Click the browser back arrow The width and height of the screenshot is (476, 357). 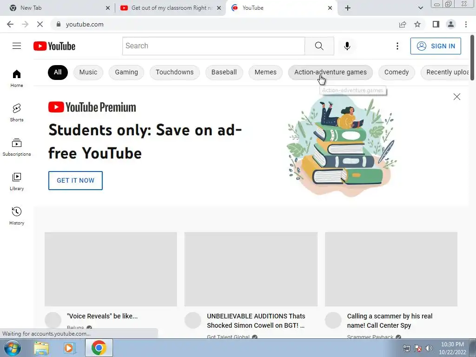click(10, 24)
